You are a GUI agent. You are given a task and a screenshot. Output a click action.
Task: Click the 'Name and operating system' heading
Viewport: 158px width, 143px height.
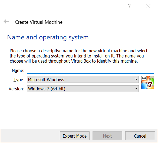coord(48,38)
